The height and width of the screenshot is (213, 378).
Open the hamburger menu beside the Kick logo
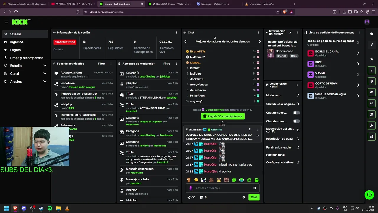(x=6, y=22)
